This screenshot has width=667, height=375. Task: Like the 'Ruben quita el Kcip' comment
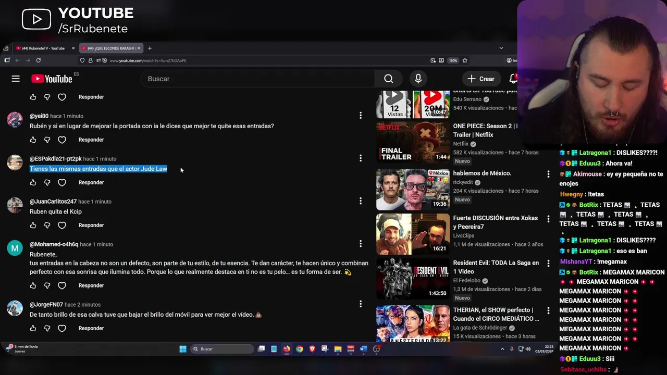tap(33, 225)
